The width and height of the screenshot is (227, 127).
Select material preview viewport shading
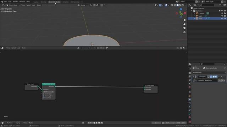tap(180, 5)
